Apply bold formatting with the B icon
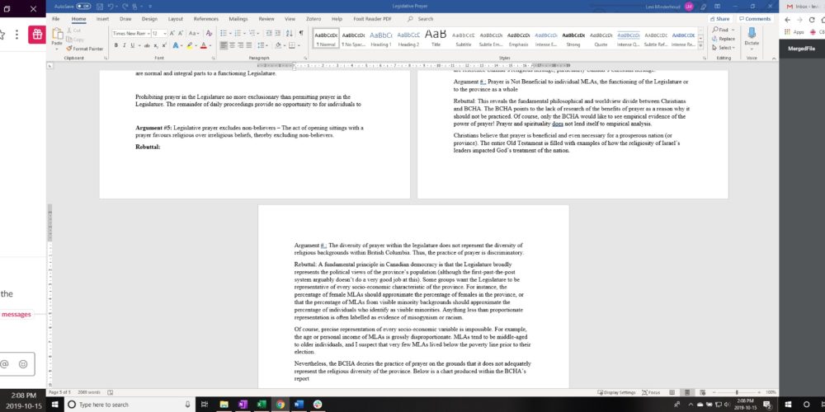 pos(116,45)
